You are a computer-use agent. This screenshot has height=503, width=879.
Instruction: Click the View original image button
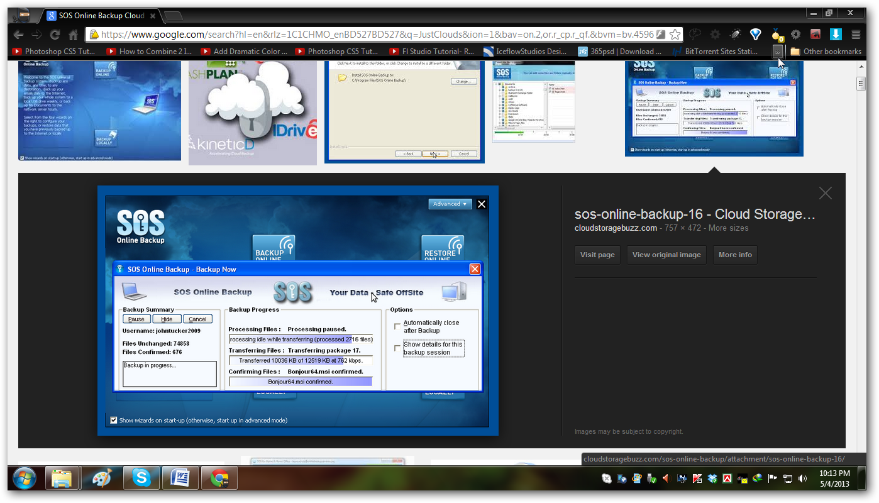tap(666, 255)
